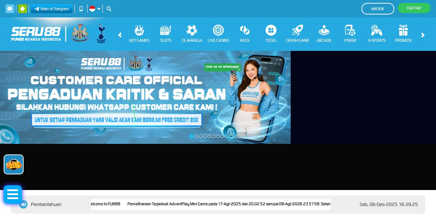This screenshot has height=218, width=436.
Task: Move the game menu left with arrow
Action: (x=120, y=35)
